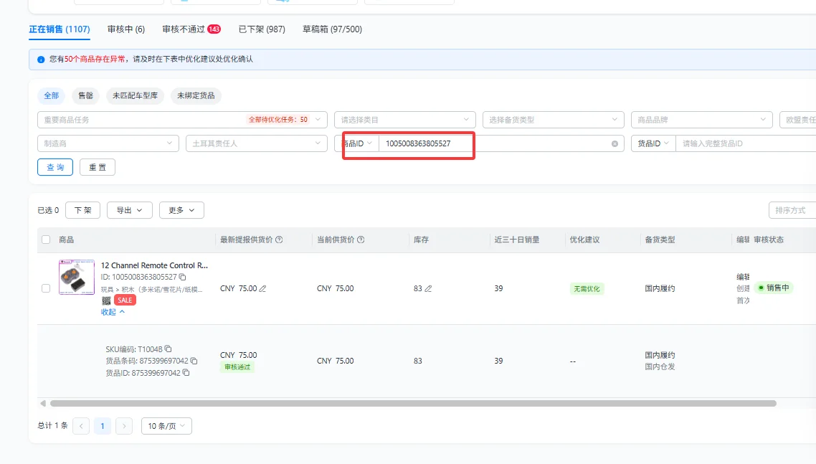Click the category path 玩具 > 积木
The height and width of the screenshot is (464, 816).
pos(151,289)
